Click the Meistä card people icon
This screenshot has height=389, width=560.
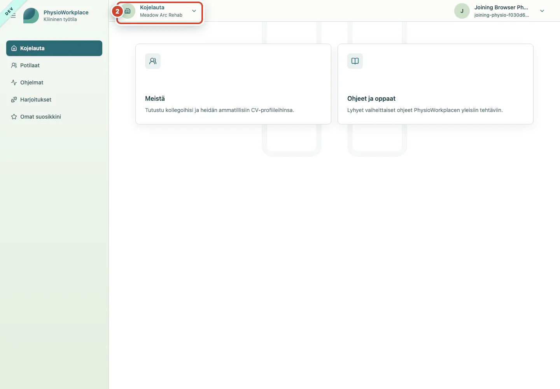[153, 61]
